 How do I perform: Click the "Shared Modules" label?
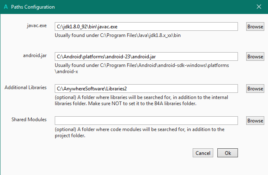click(x=29, y=120)
